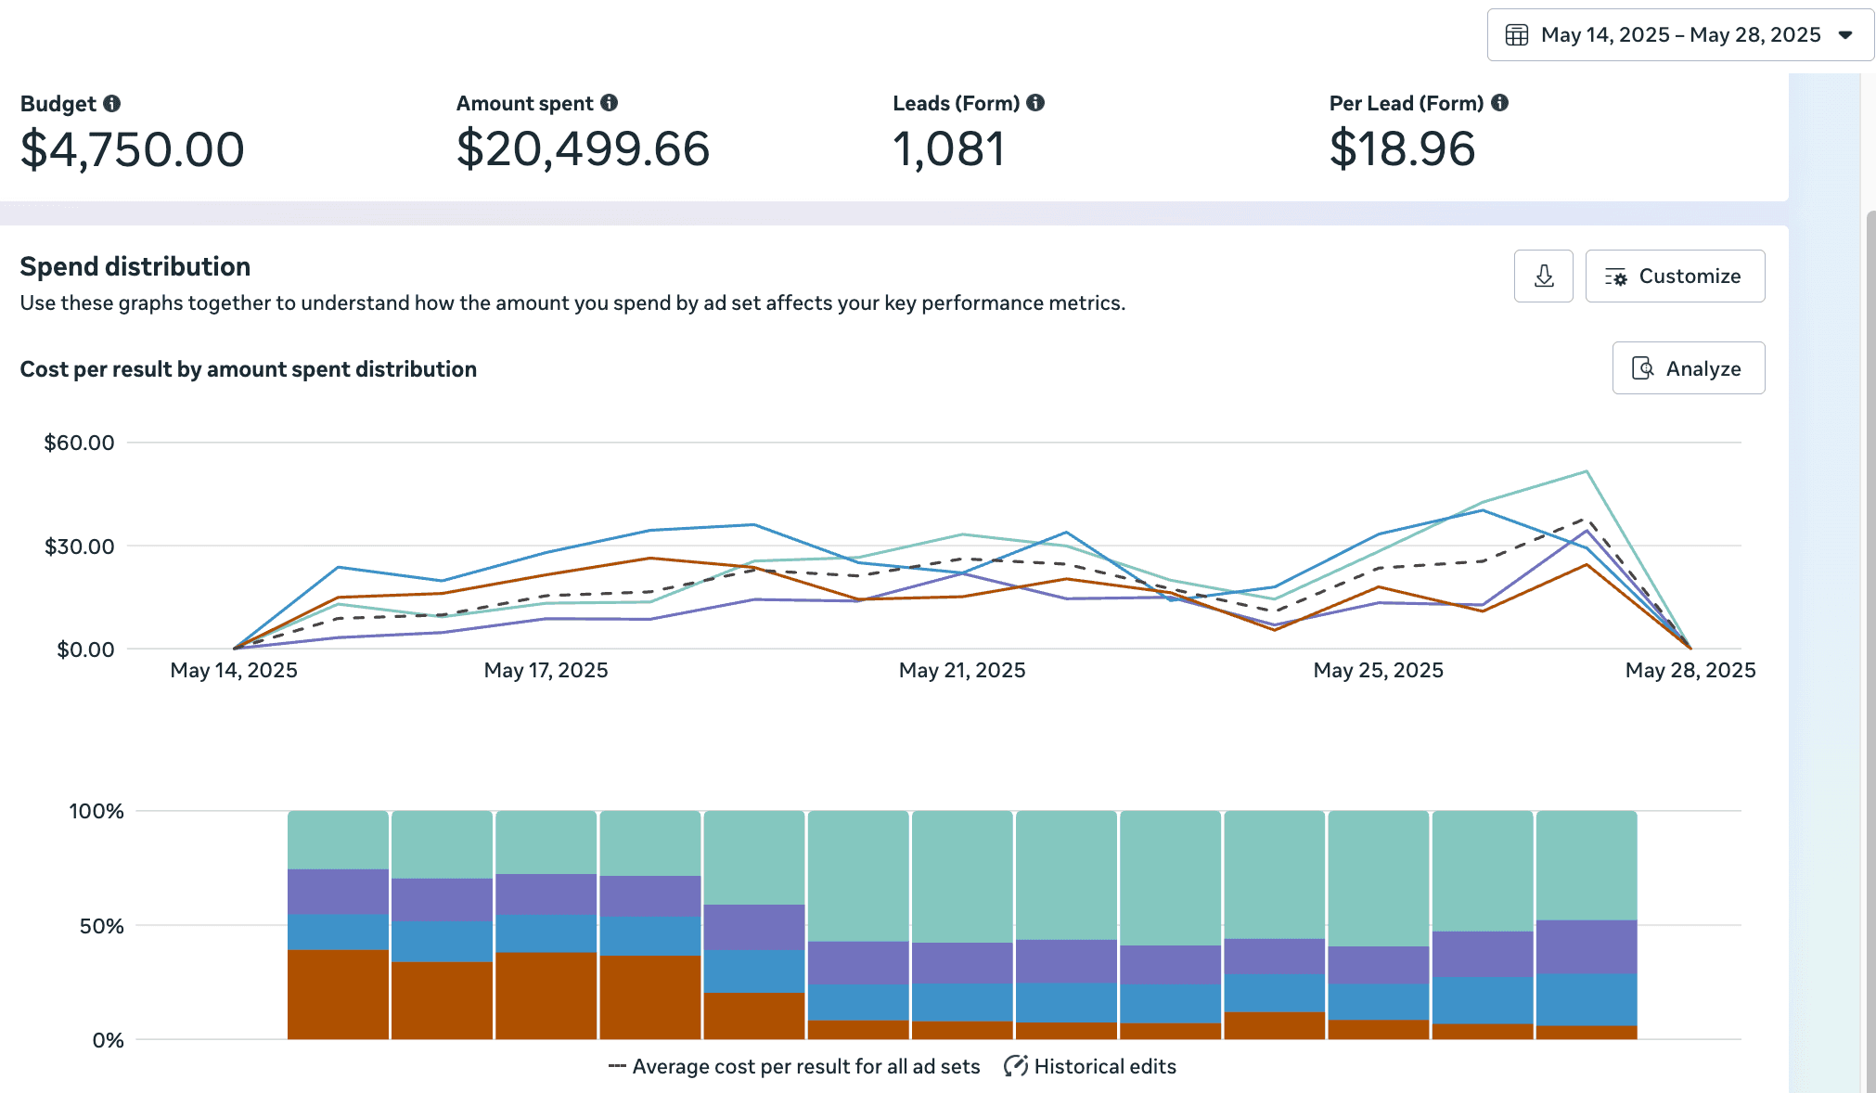The width and height of the screenshot is (1876, 1093).
Task: Click the info icon next to Budget
Action: [111, 103]
